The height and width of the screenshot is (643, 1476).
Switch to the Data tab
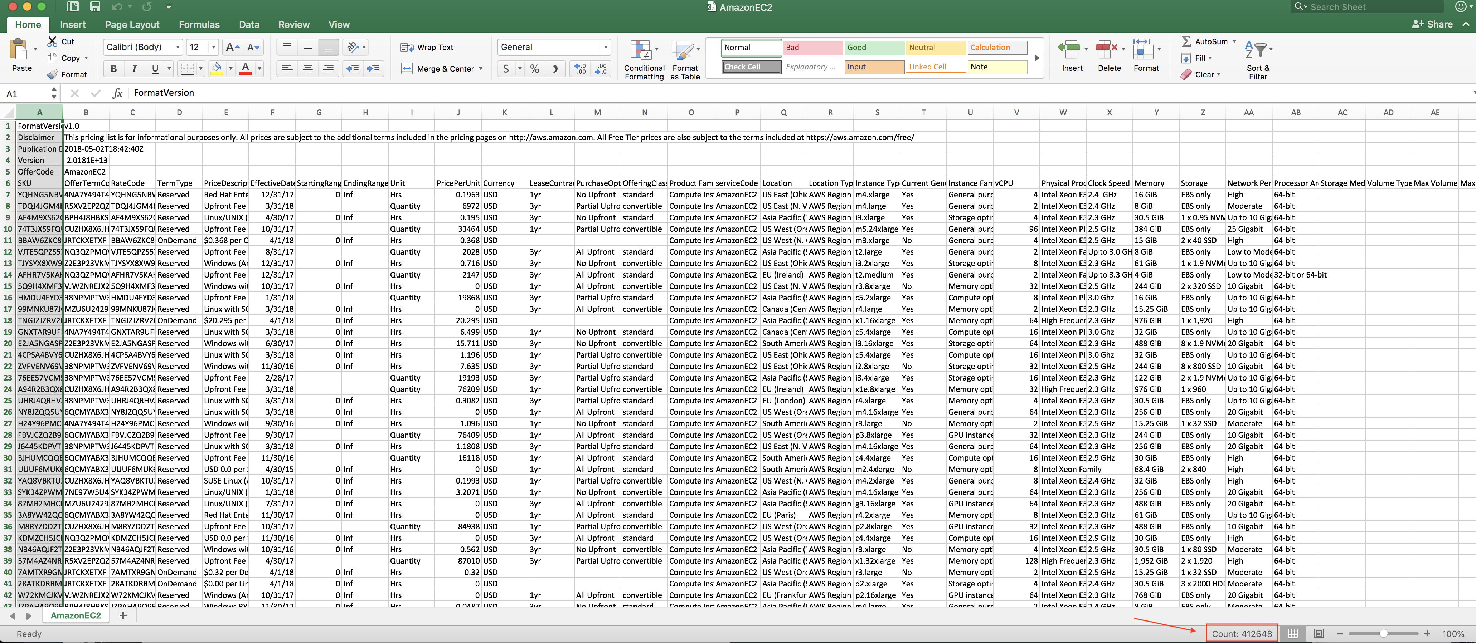pos(249,25)
